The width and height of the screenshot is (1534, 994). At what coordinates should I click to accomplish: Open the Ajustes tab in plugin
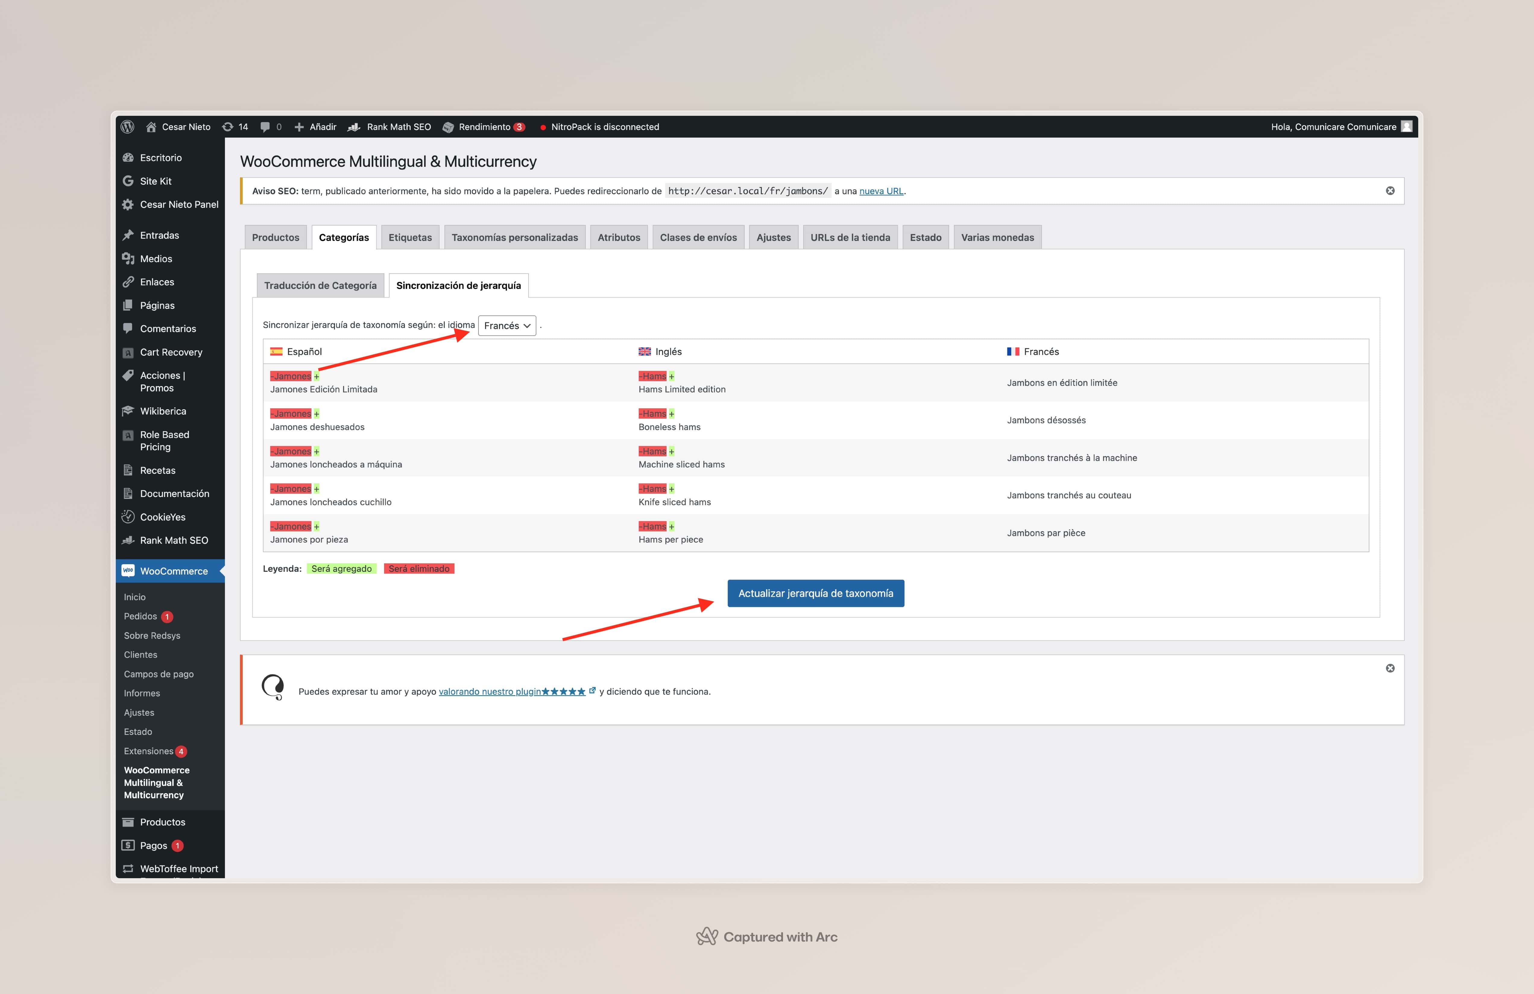tap(773, 237)
